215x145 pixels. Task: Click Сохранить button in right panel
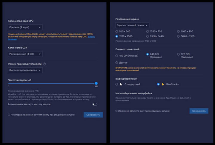[x=199, y=111]
